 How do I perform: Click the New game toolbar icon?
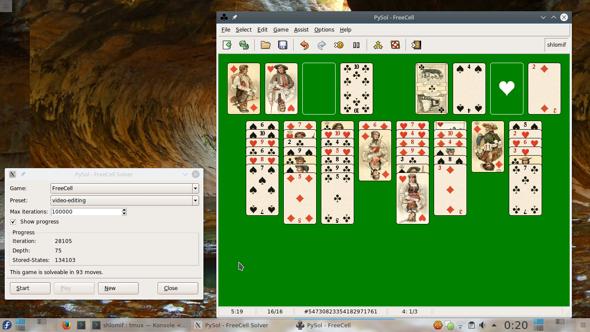(x=227, y=45)
